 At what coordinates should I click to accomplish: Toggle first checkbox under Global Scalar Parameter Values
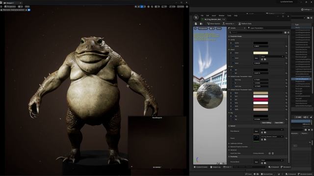click(233, 80)
